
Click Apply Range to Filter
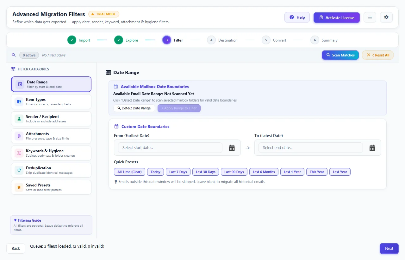pos(179,108)
